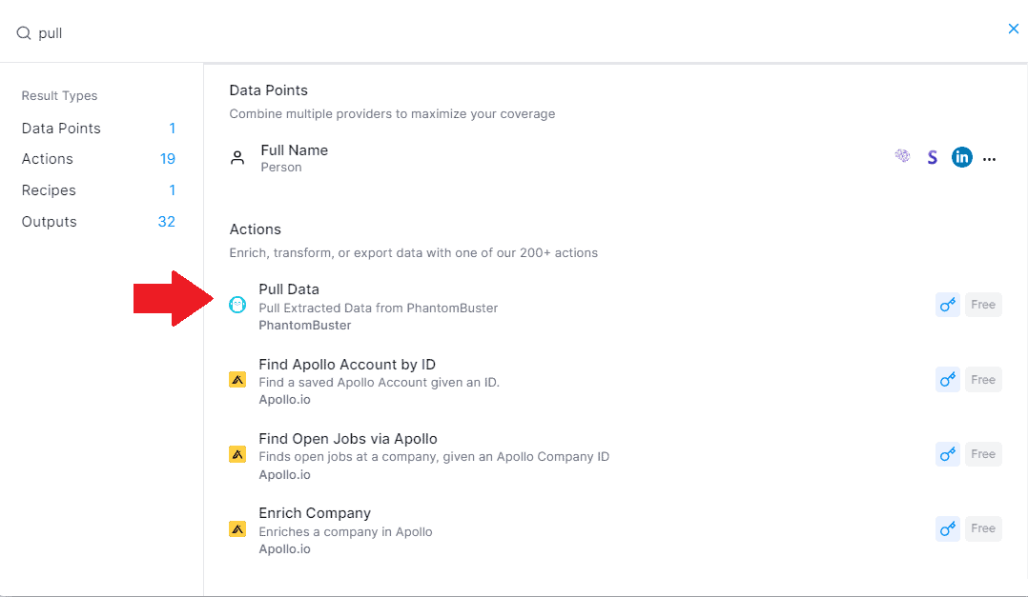Click Free badge for Enrich Company
1028x597 pixels.
983,529
